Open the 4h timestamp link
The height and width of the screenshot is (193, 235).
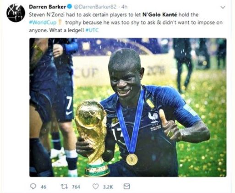point(124,7)
